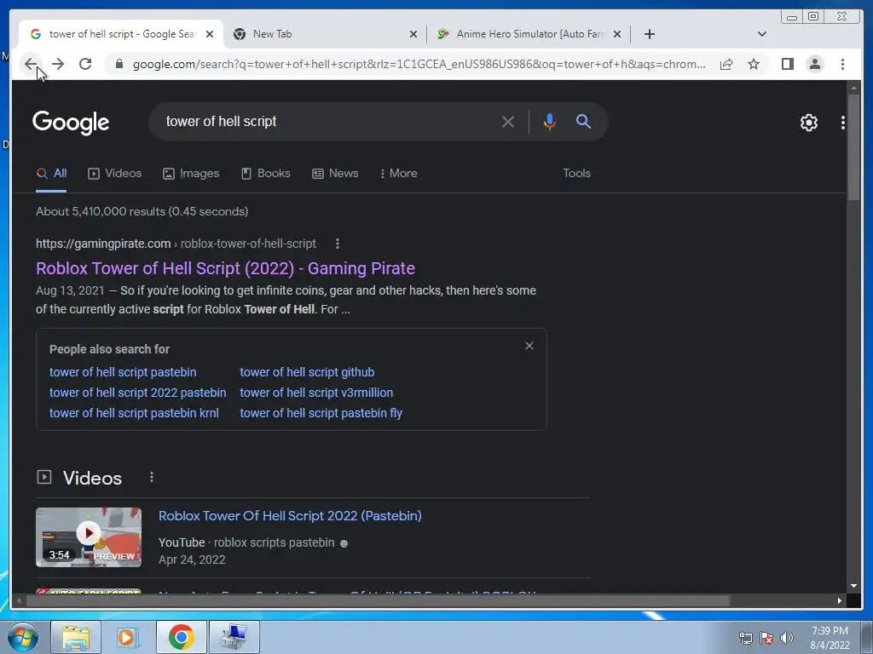Click the Google logo
The height and width of the screenshot is (654, 873).
(x=71, y=123)
